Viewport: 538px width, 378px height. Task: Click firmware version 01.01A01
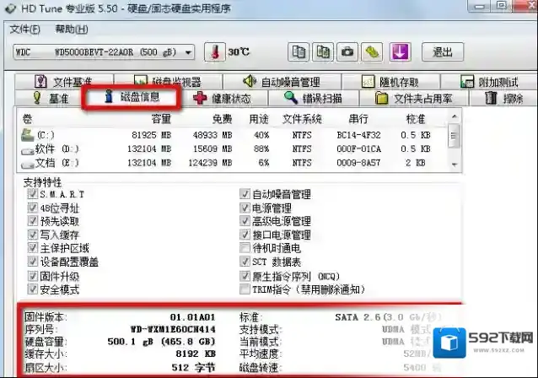point(192,317)
